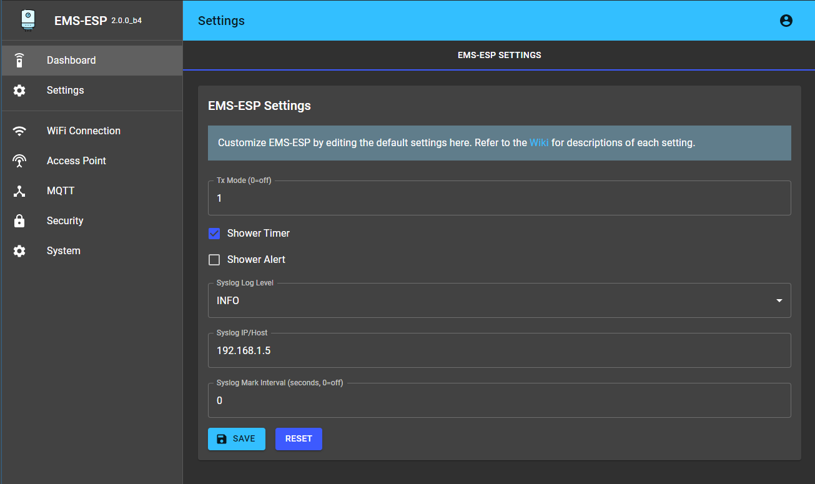
Task: Expand the Syslog Log Level dropdown arrow
Action: [779, 301]
